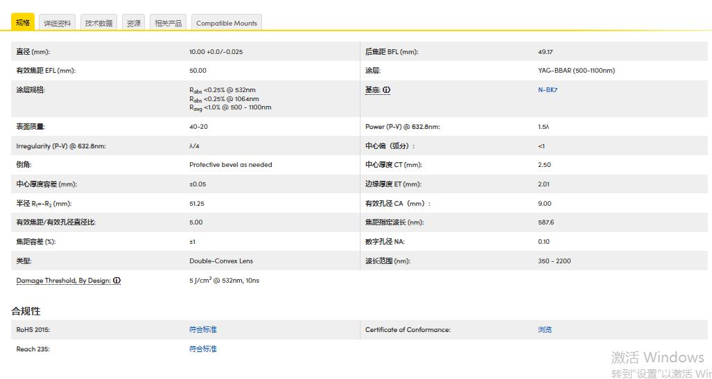The width and height of the screenshot is (712, 379).
Task: Click the info icon beside Damage Threshold
Action: coord(116,281)
